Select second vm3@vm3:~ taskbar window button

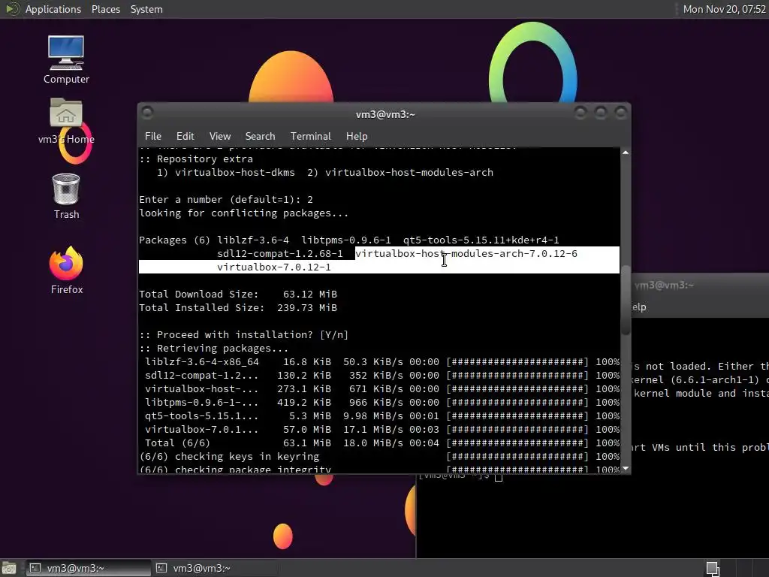click(x=214, y=568)
